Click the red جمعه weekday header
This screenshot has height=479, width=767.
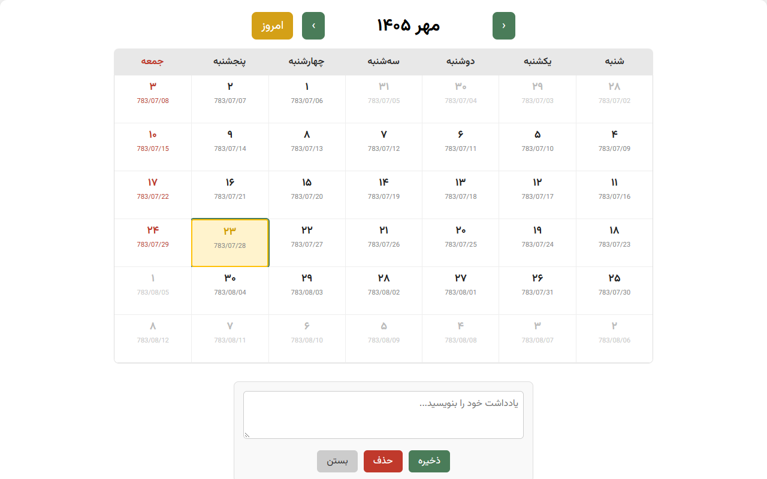153,62
